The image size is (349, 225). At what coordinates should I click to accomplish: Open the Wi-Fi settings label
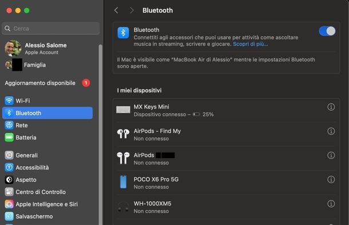[23, 101]
